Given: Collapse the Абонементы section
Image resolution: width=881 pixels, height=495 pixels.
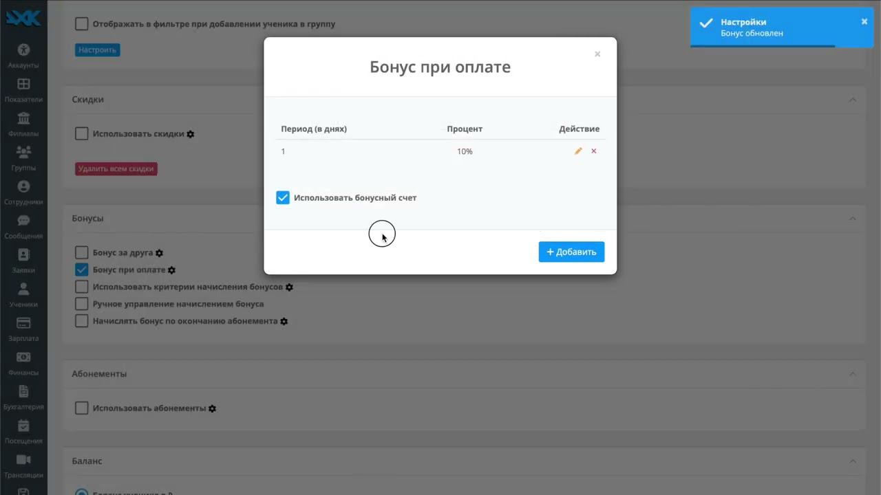Looking at the screenshot, I should (x=853, y=374).
